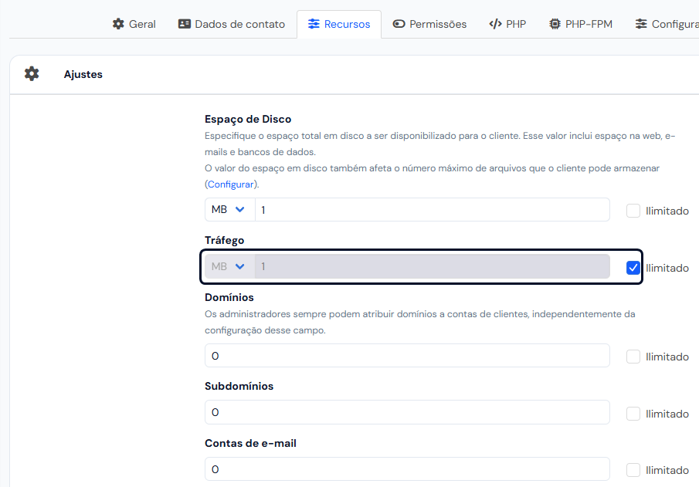The height and width of the screenshot is (487, 699).
Task: Open Tráfego MB unit dropdown
Action: [x=229, y=266]
